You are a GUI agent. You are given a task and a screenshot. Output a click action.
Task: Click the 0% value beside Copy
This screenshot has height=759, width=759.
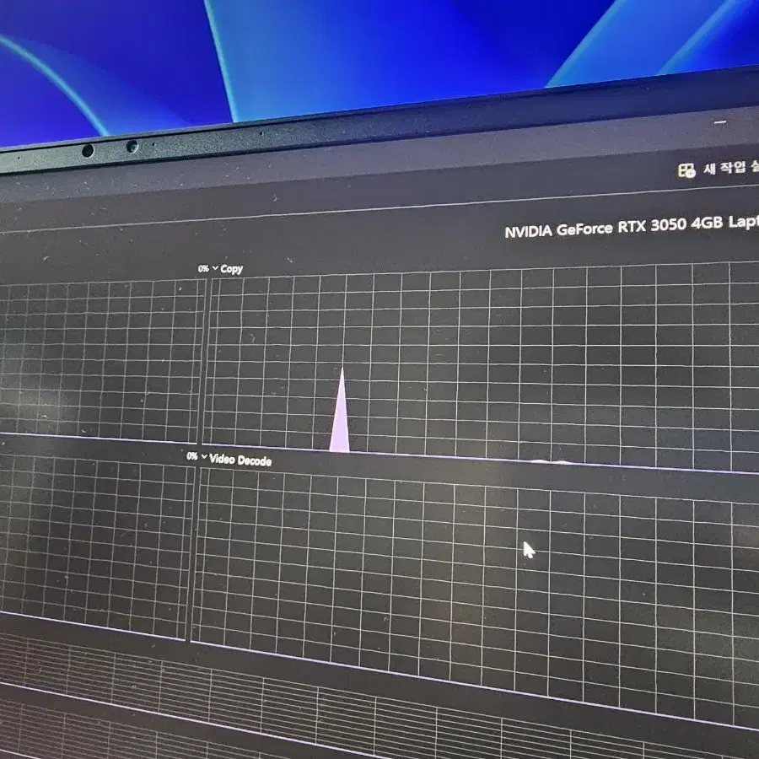[203, 269]
